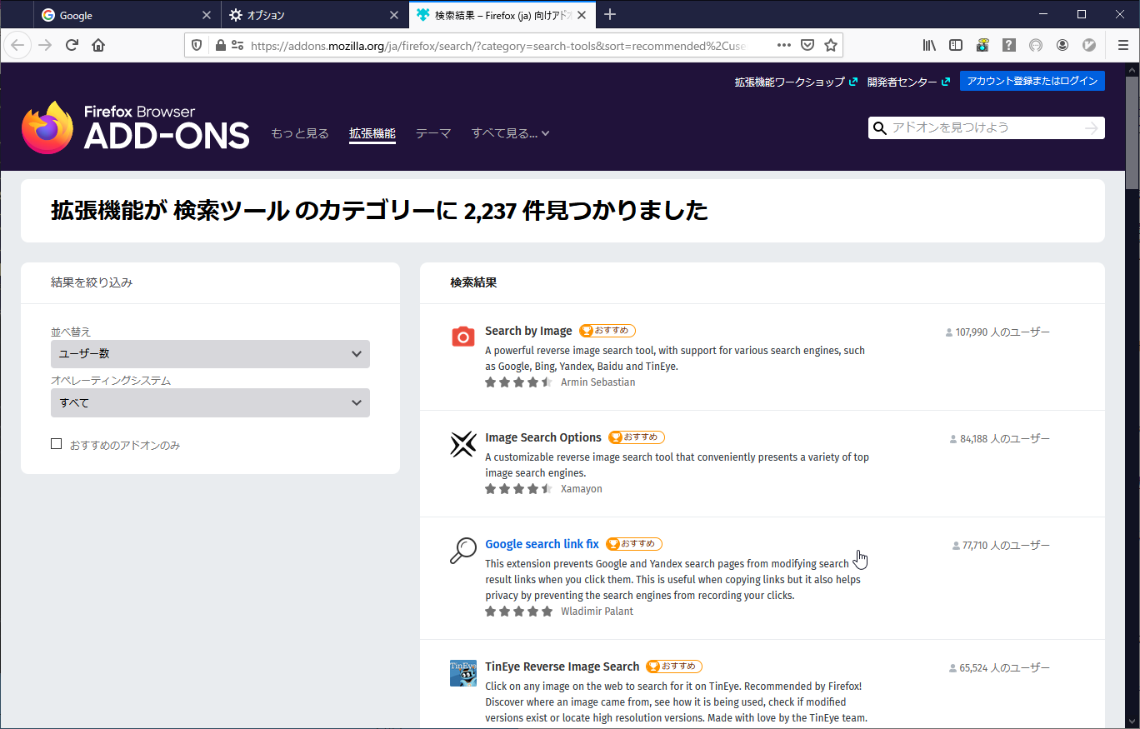Open the 並べ替え sort dropdown
Viewport: 1140px width, 729px height.
point(210,354)
